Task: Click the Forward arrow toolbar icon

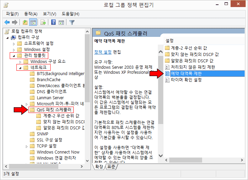Action: pyautogui.click(x=15, y=22)
